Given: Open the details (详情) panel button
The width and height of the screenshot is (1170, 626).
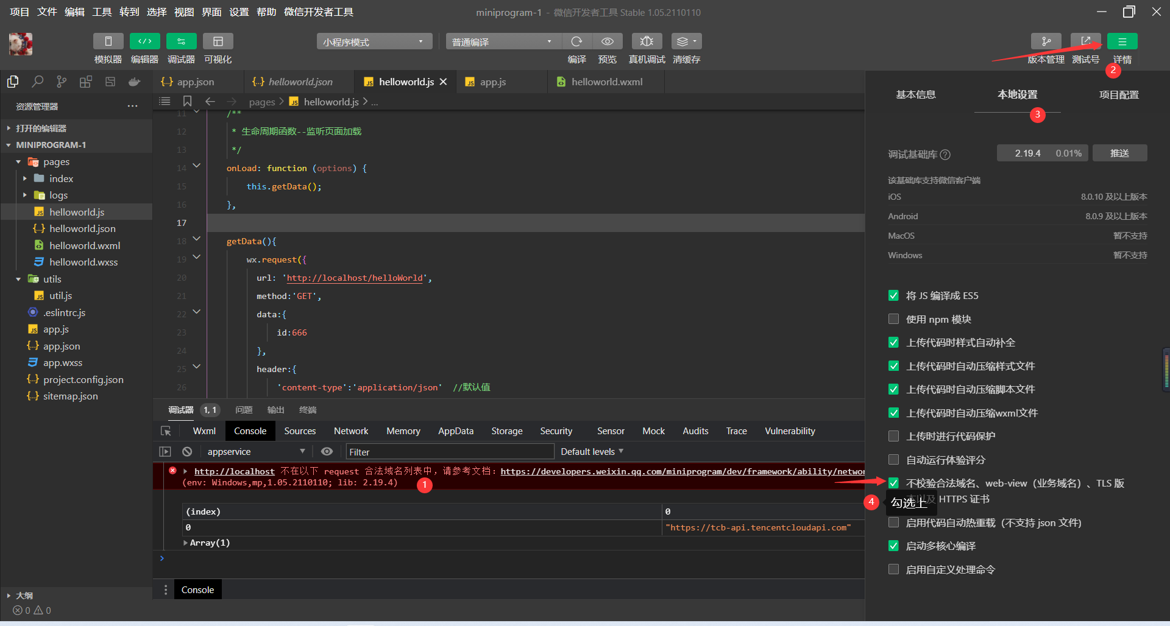Looking at the screenshot, I should coord(1122,41).
